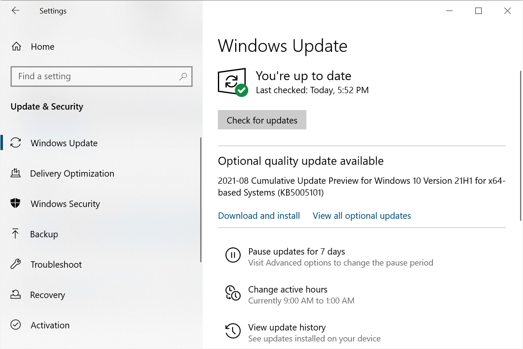Click the Recovery icon in sidebar
This screenshot has width=523, height=349.
point(16,295)
